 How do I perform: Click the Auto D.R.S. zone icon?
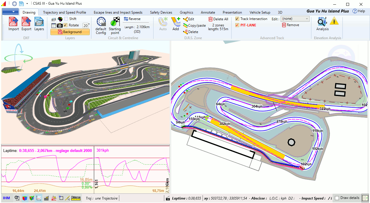pos(163,22)
